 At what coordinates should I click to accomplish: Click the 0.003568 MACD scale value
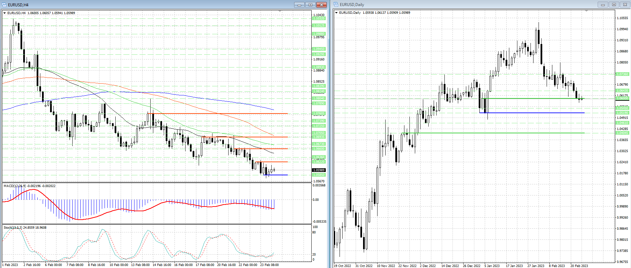pyautogui.click(x=319, y=185)
